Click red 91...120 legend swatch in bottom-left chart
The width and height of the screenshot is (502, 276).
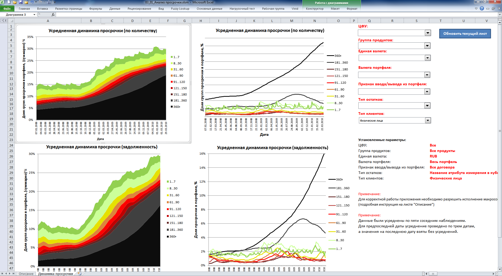coord(168,209)
